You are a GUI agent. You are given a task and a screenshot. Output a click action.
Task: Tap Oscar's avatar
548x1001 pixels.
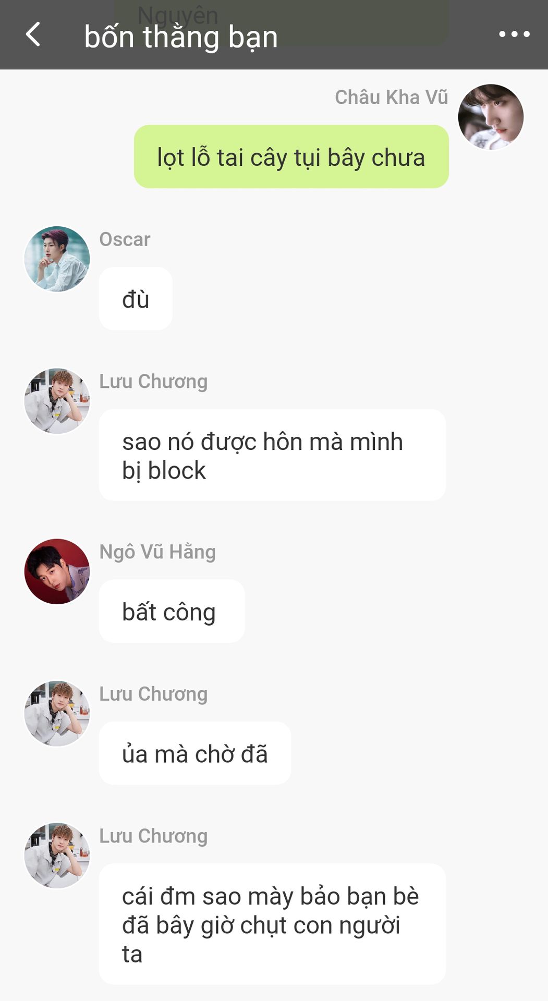pos(57,259)
